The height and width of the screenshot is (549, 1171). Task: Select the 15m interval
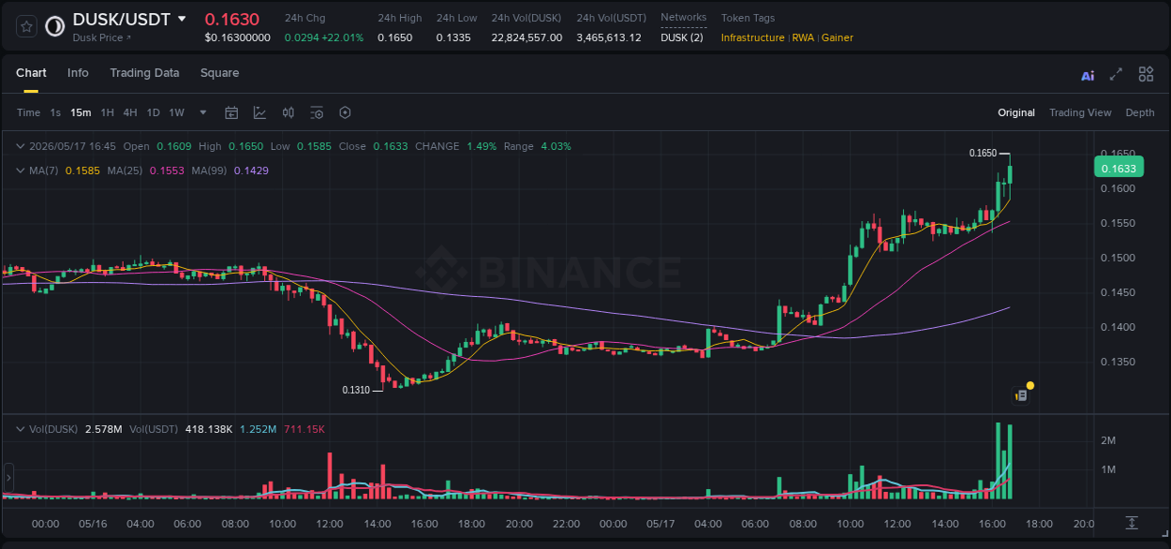(81, 112)
